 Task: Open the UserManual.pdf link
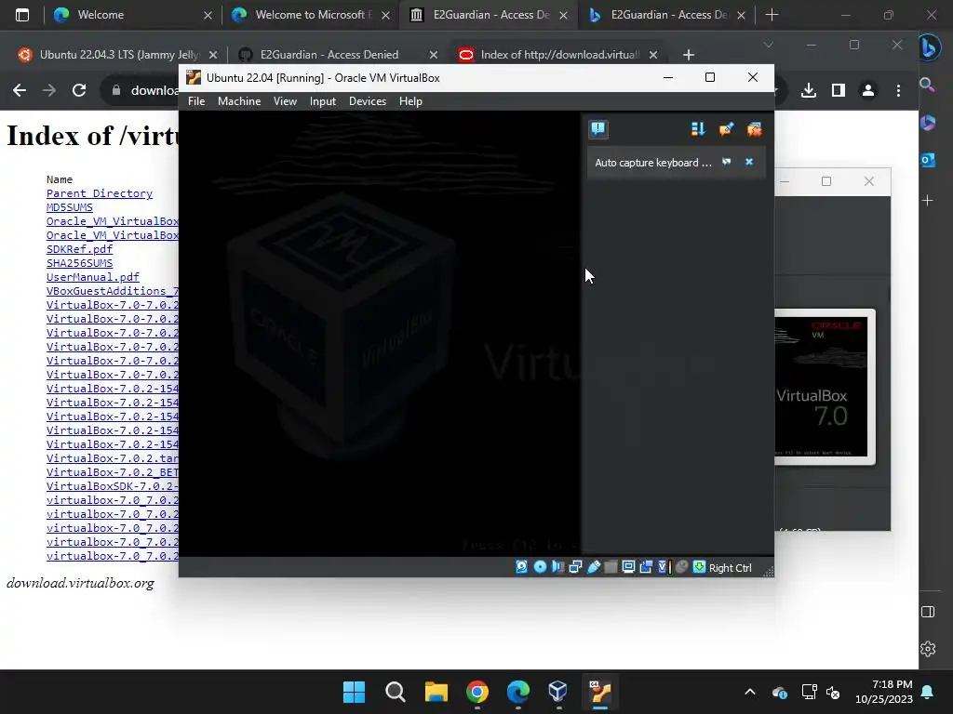click(92, 277)
